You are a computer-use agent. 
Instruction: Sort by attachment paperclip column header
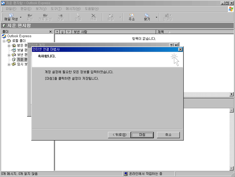pyautogui.click(x=62, y=32)
